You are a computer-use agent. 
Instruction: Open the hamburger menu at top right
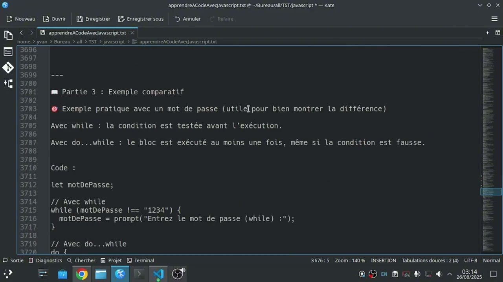495,19
